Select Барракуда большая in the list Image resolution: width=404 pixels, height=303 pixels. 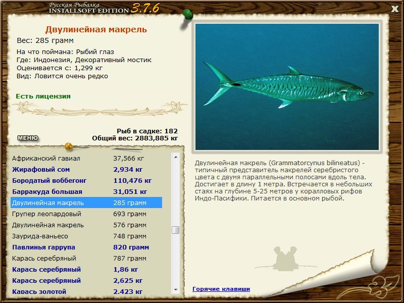86,192
